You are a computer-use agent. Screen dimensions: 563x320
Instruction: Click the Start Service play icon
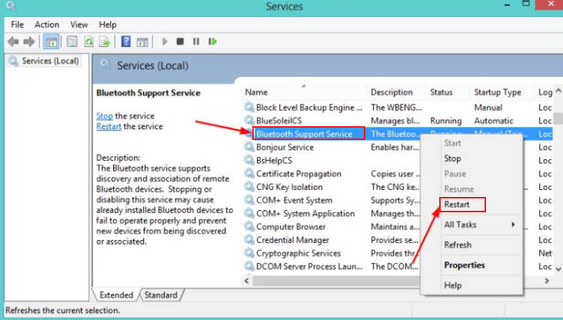pyautogui.click(x=165, y=42)
